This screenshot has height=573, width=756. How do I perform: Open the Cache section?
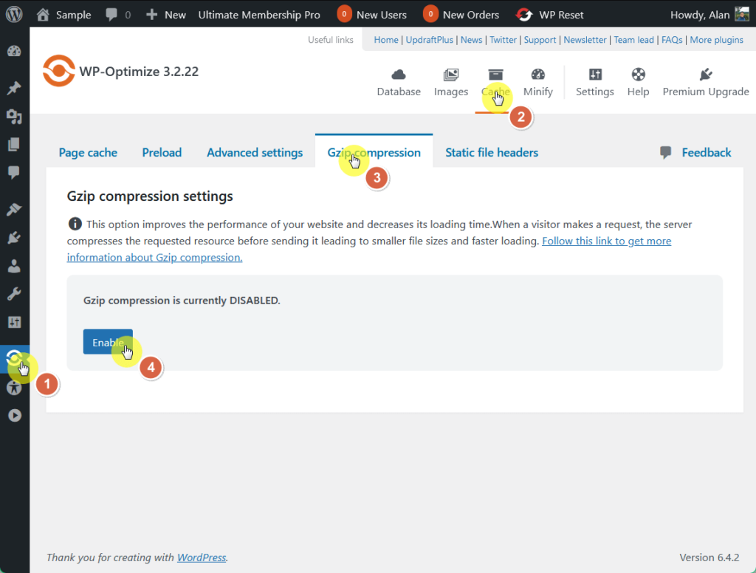pyautogui.click(x=495, y=83)
